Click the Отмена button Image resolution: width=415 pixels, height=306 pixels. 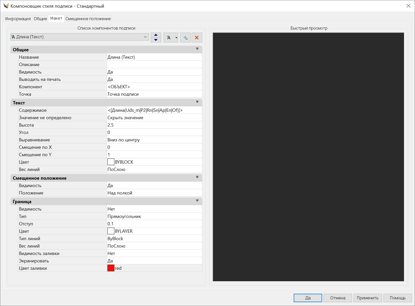(338, 298)
